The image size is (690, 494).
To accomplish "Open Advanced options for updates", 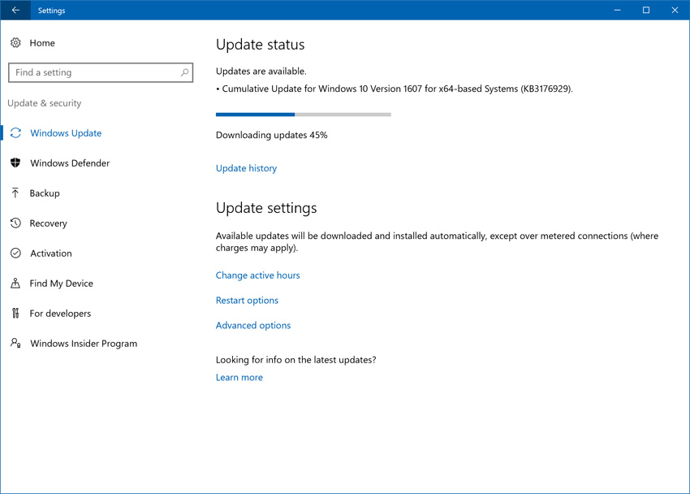I will point(253,326).
